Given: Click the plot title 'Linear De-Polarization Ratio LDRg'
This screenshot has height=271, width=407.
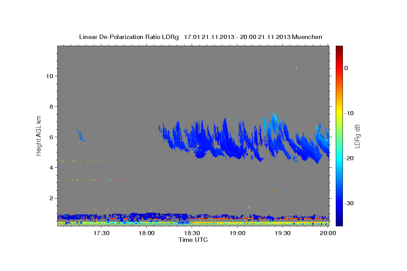Looking at the screenshot, I should tap(129, 37).
